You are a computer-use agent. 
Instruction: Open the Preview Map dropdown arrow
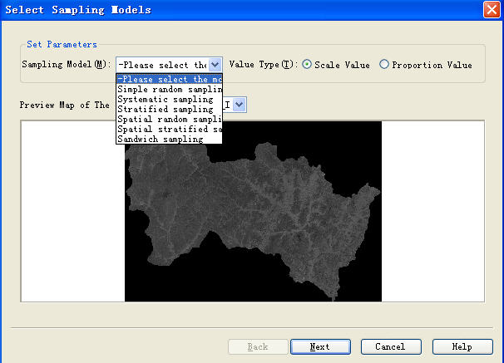240,105
